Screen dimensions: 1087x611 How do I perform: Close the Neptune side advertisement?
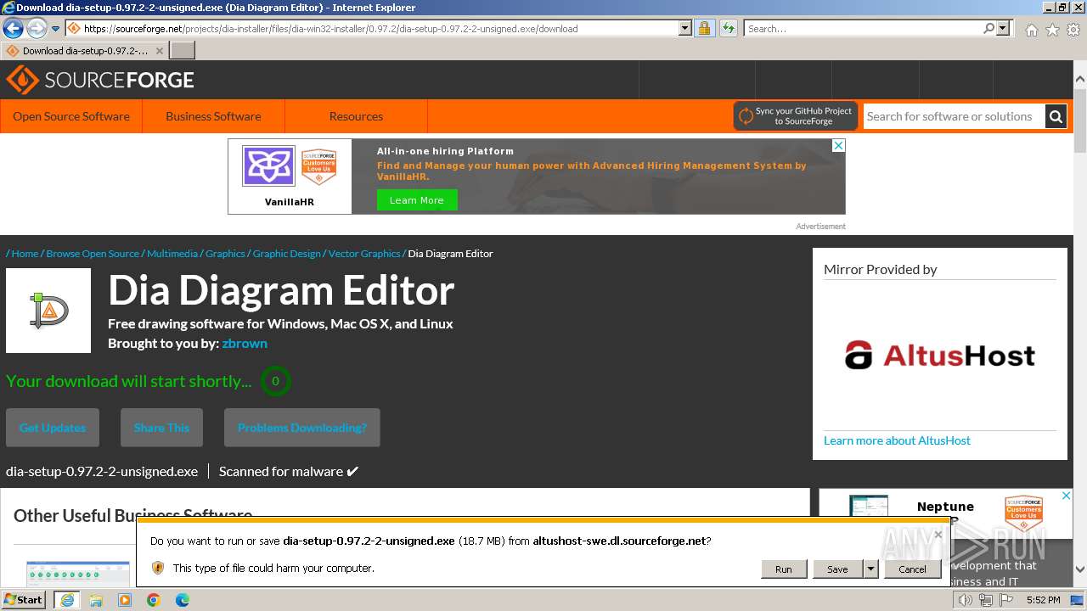click(x=1067, y=496)
